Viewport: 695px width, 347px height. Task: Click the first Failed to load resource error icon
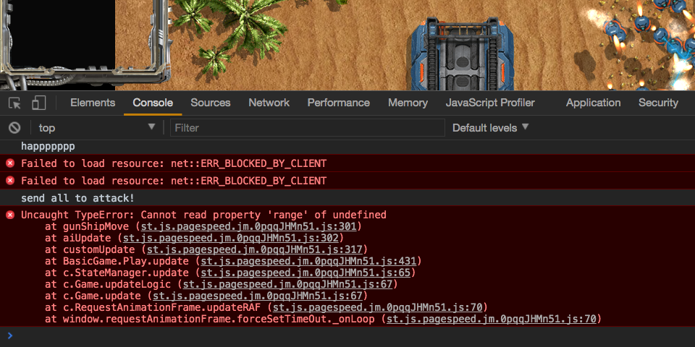(x=10, y=164)
